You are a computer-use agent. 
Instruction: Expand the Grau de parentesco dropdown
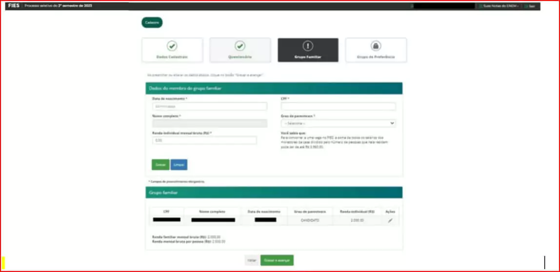click(338, 123)
